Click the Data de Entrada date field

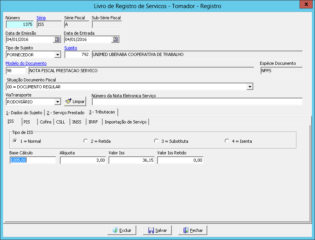pos(88,39)
